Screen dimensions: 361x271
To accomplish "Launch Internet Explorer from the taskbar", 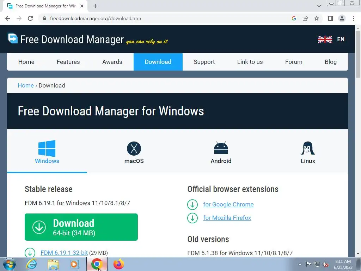I will point(31,264).
